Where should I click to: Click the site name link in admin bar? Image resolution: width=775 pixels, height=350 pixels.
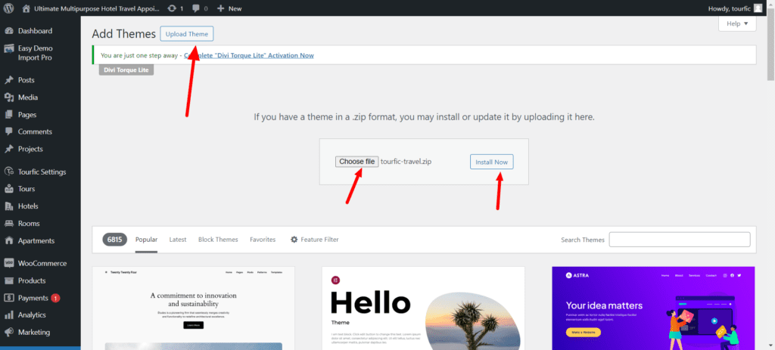click(x=95, y=8)
